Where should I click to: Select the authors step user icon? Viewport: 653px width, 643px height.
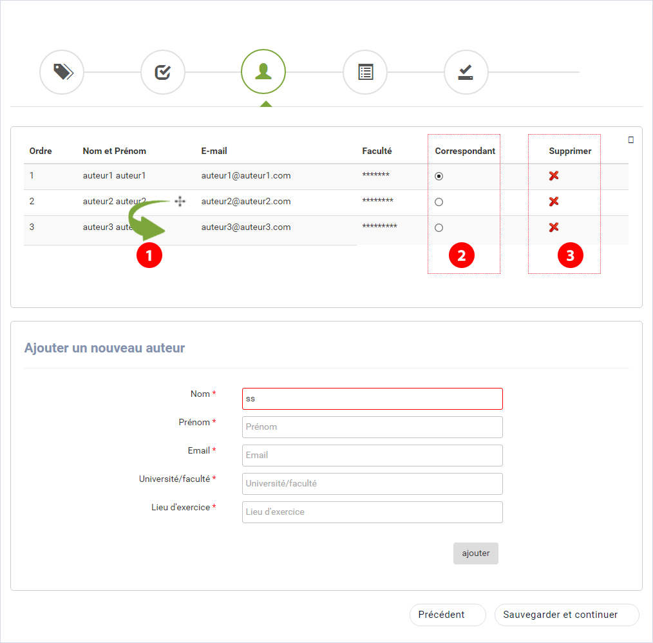pyautogui.click(x=263, y=72)
